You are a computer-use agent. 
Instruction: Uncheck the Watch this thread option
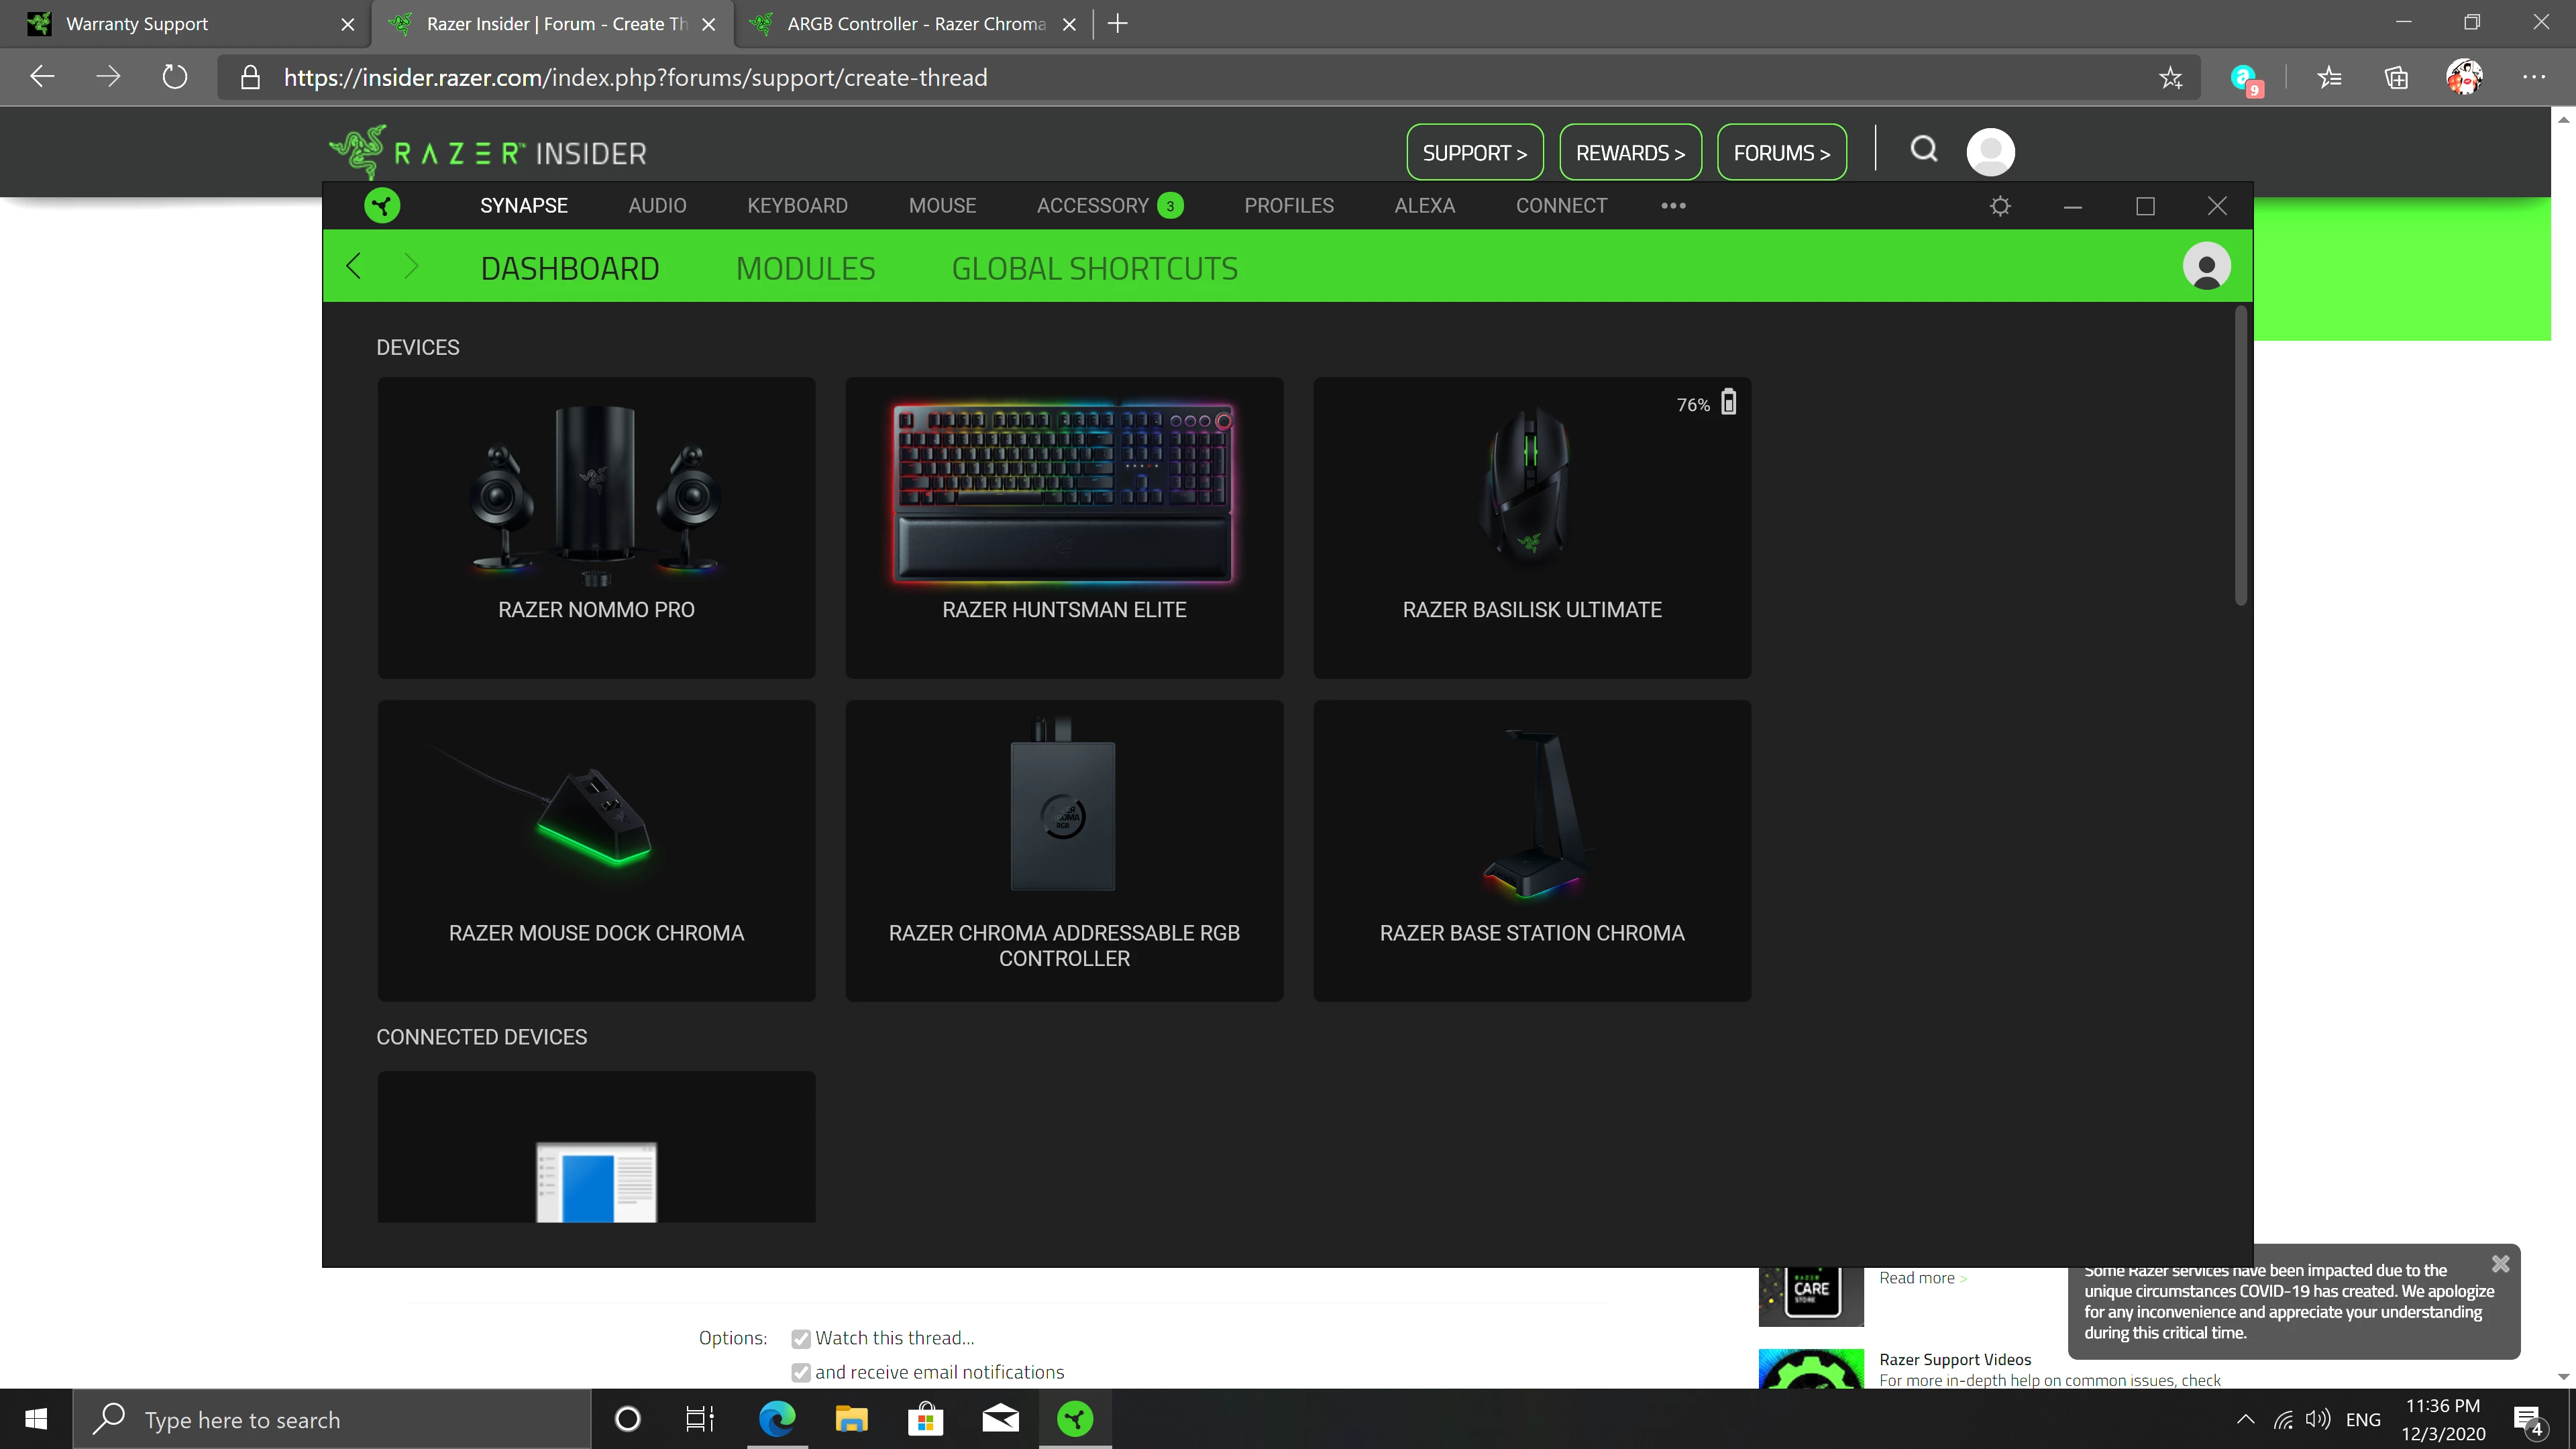[800, 1338]
